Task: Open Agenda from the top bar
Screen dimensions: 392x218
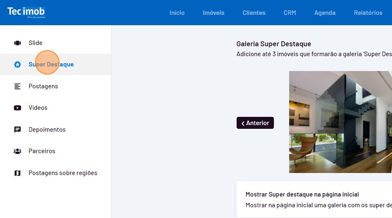Action: (325, 13)
